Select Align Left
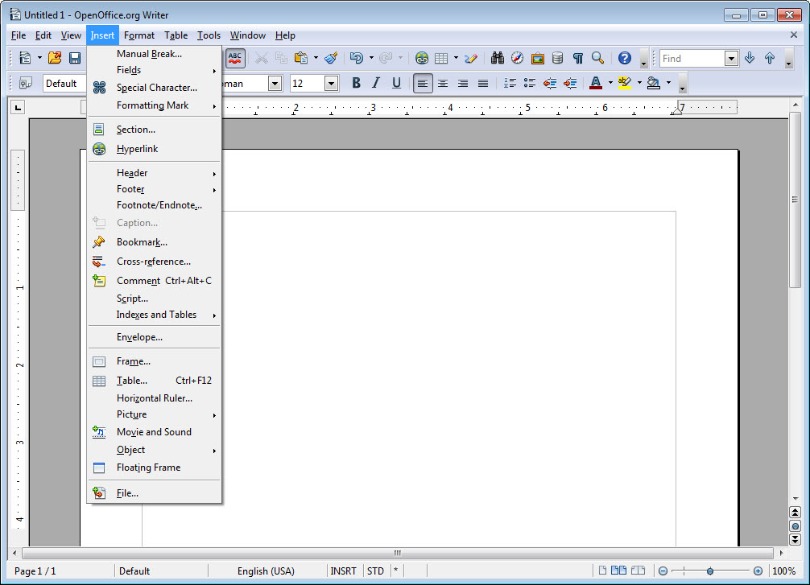The height and width of the screenshot is (585, 810). point(423,83)
